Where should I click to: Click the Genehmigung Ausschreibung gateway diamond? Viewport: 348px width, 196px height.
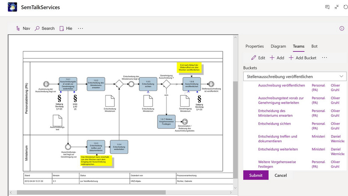166,84
